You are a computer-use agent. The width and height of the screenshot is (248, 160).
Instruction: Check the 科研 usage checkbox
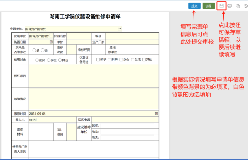(110, 60)
